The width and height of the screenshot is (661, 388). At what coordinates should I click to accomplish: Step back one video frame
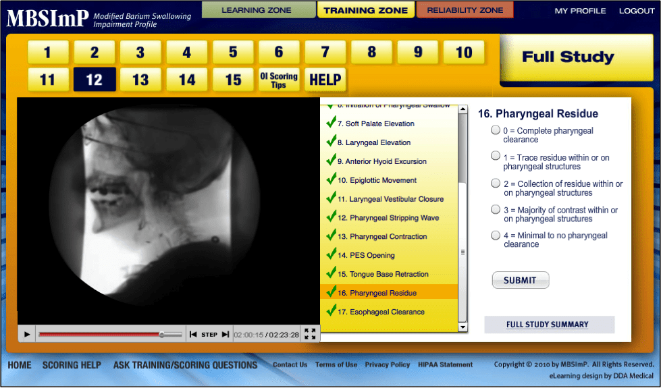coord(194,334)
